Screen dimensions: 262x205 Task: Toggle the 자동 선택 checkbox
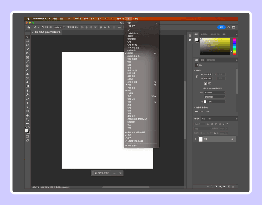43,27
